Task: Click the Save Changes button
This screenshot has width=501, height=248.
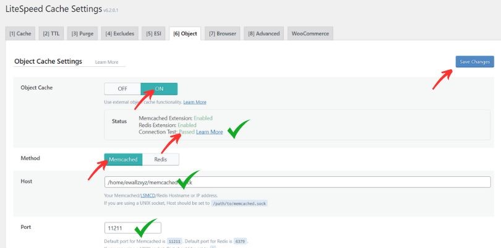Action: coord(474,62)
